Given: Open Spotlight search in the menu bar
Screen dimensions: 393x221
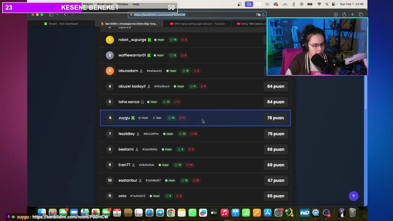Looking at the screenshot, I should (x=327, y=4).
